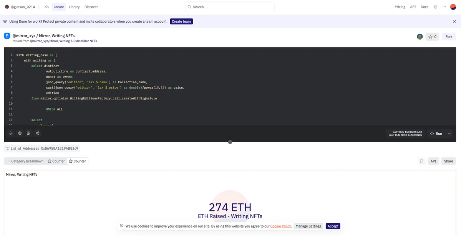Dismiss the team account banner
Viewport: 461px width, 236px height.
pos(454,21)
